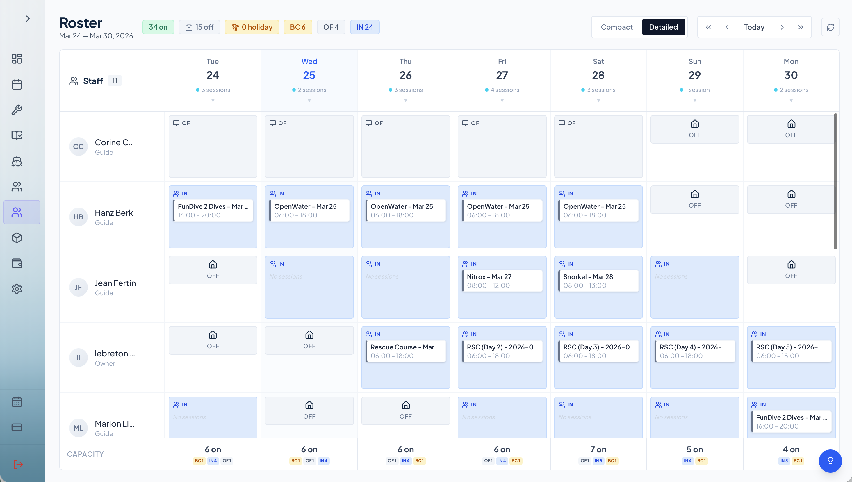Select the highlighted roster staff icon
Screen dimensions: 852x482
22,212
